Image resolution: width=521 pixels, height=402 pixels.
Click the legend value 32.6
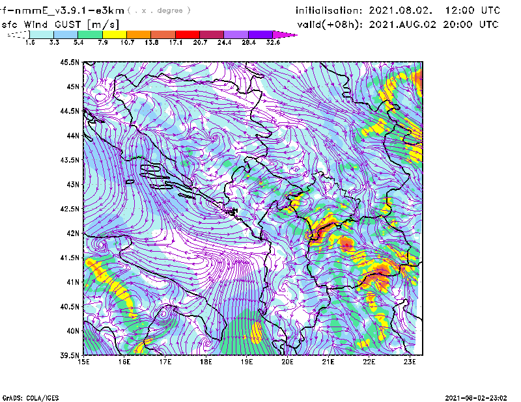273,42
